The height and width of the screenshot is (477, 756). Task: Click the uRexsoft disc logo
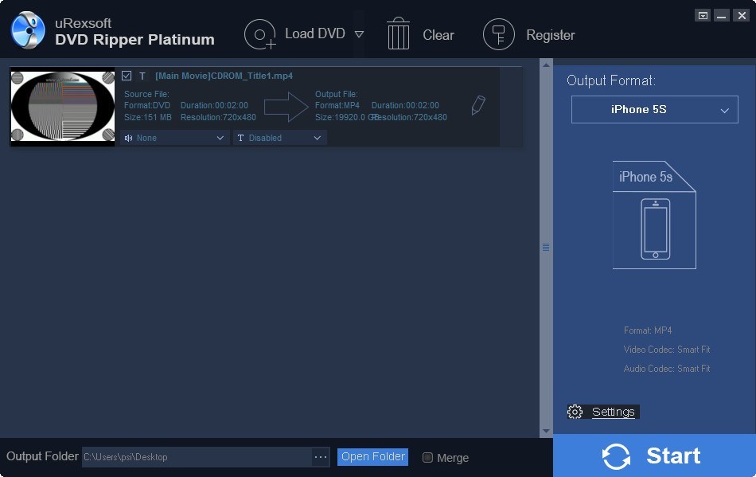28,30
